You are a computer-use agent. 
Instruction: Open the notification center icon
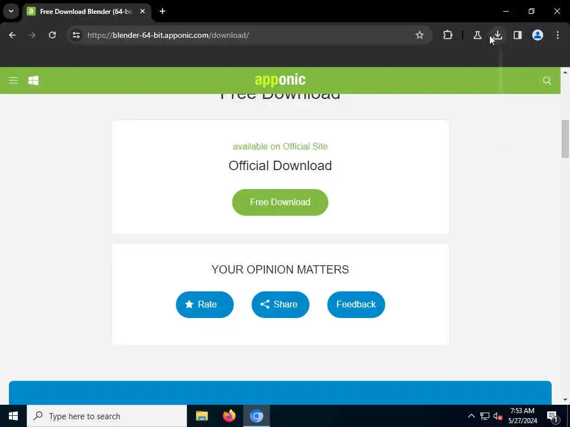click(x=552, y=416)
